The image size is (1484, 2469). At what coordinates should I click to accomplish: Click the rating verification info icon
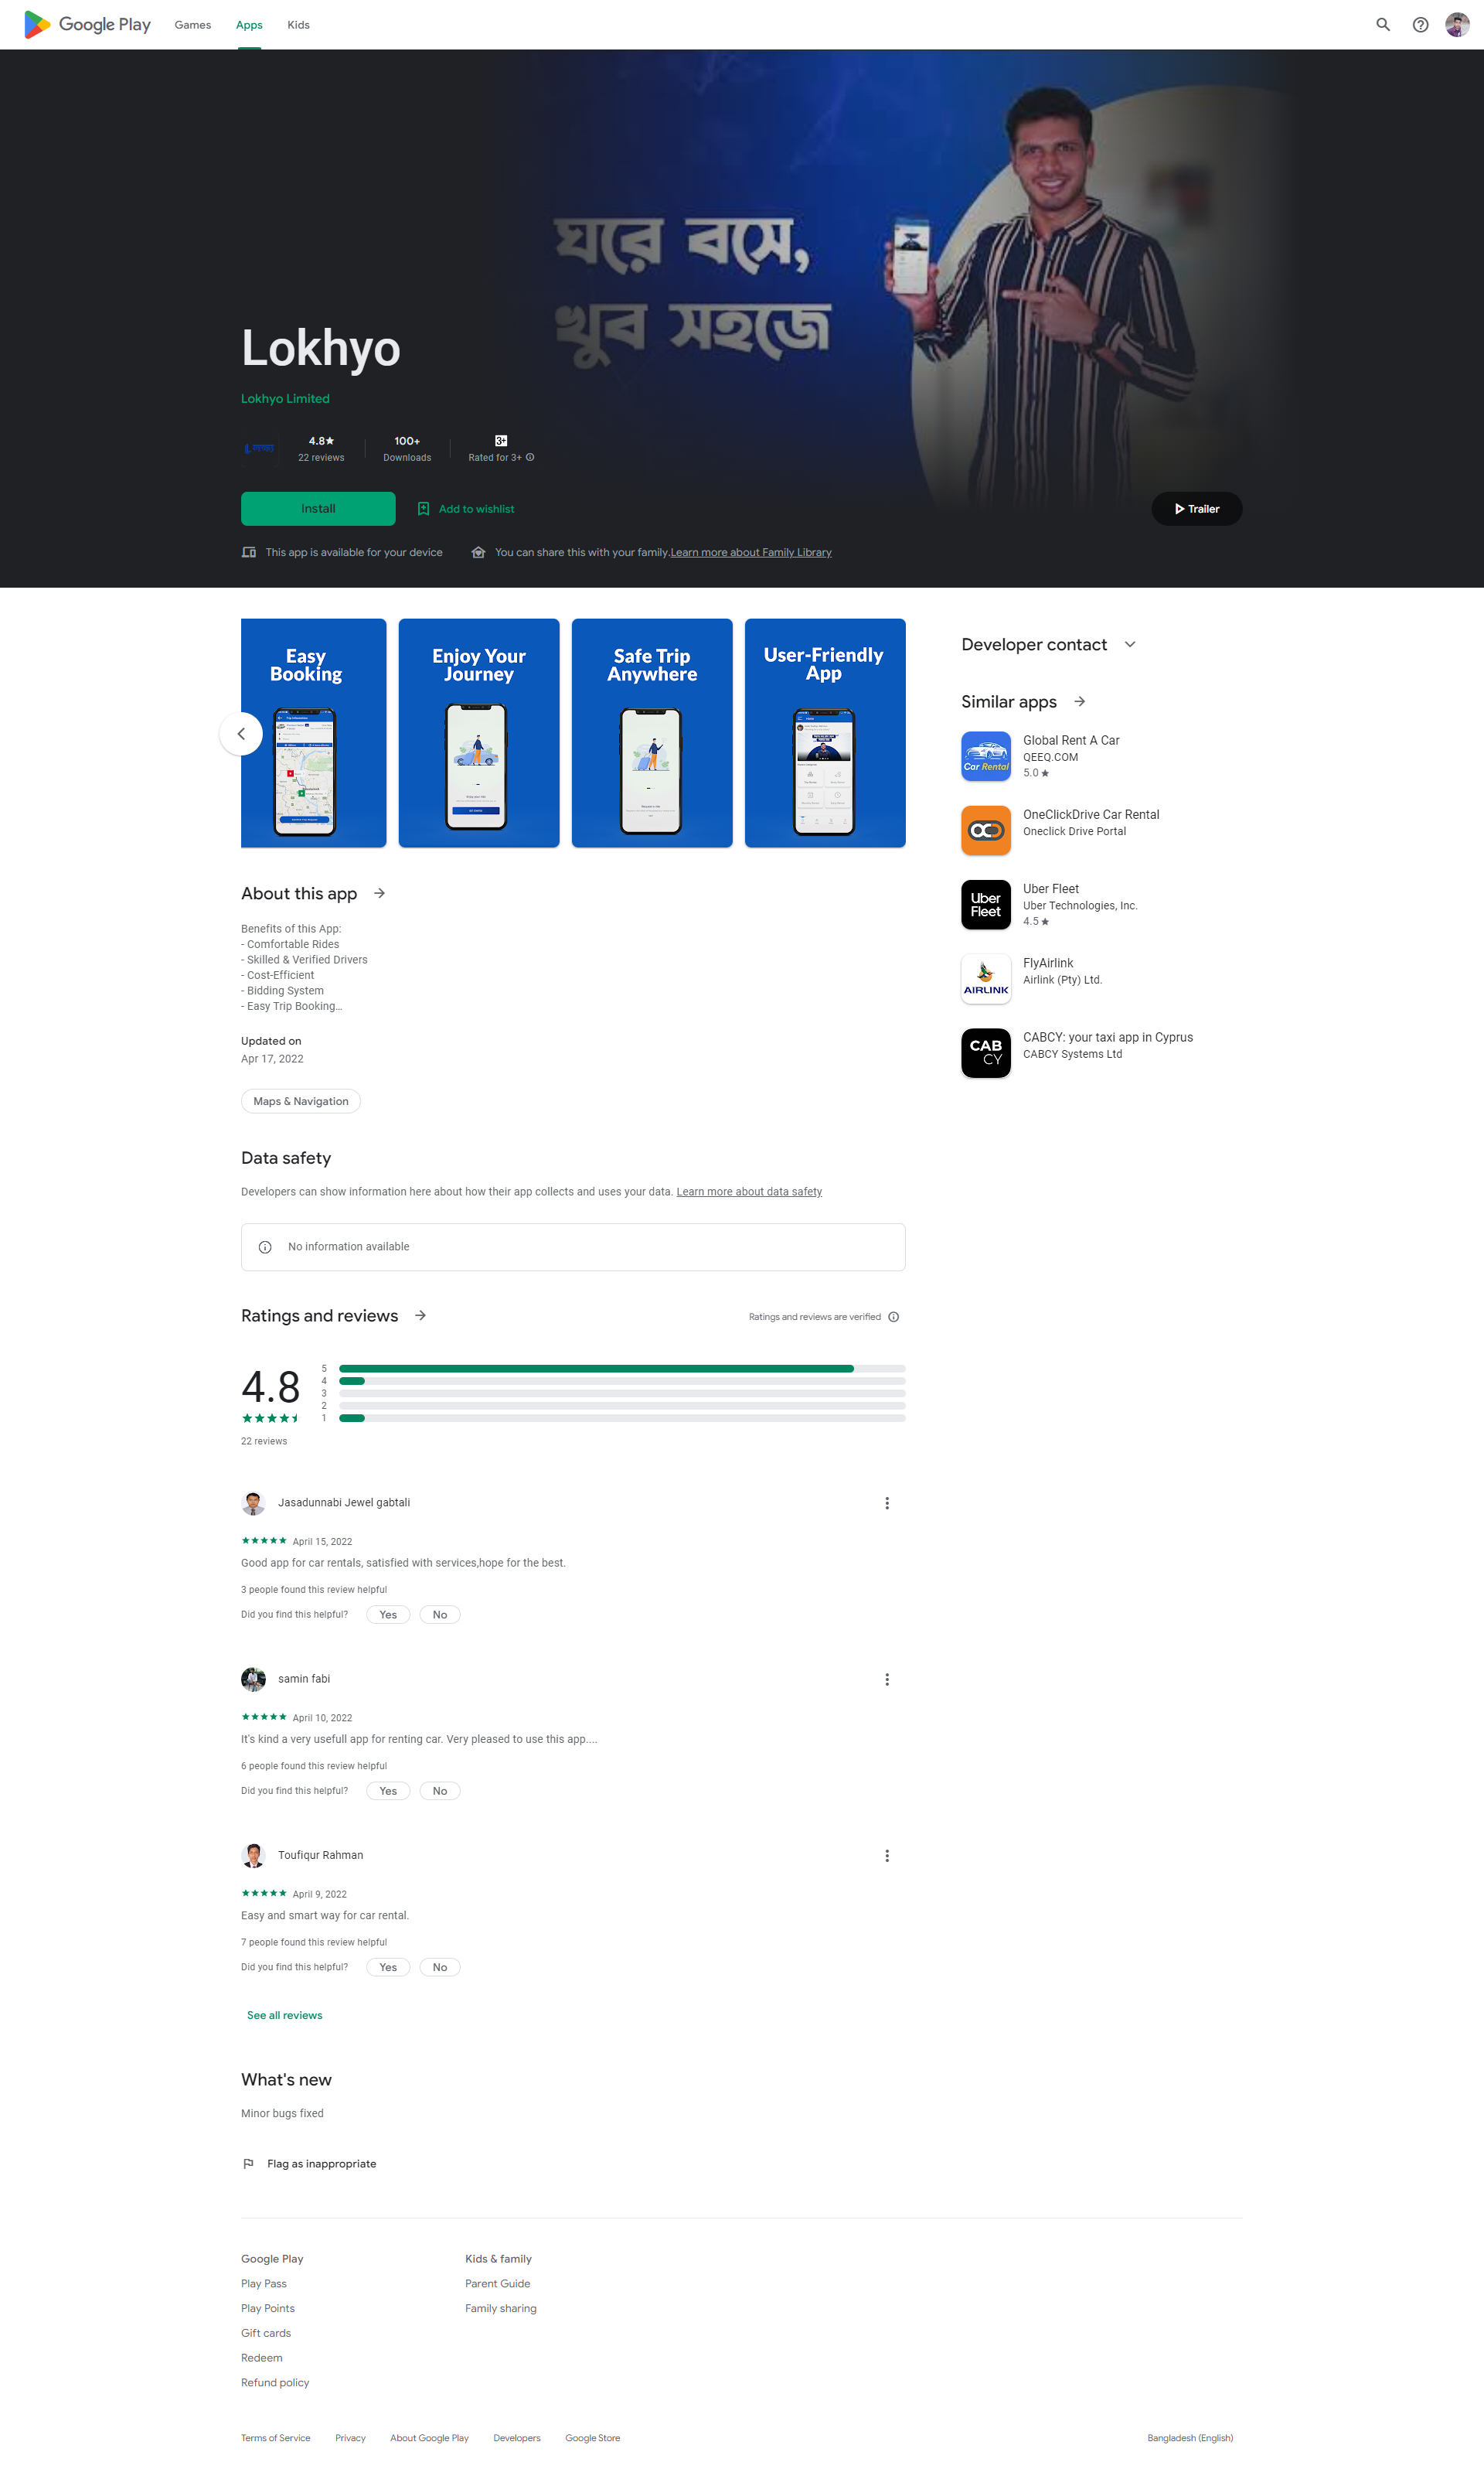click(x=893, y=1317)
